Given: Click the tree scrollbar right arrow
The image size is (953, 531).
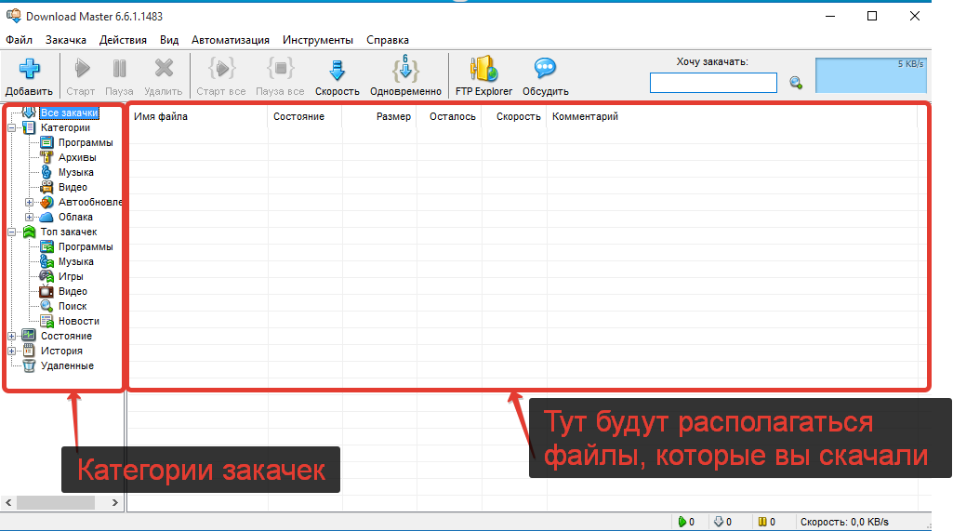Looking at the screenshot, I should pos(115,503).
